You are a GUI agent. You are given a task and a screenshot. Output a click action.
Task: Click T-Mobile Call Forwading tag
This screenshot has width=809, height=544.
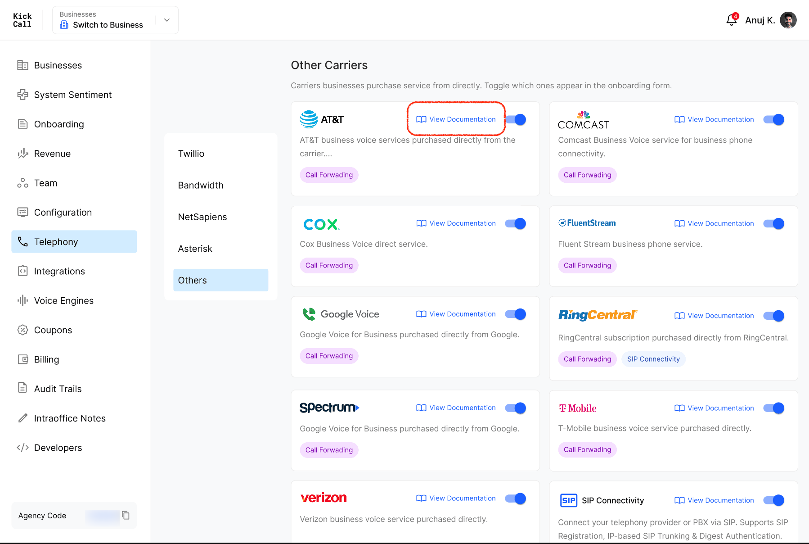(x=587, y=449)
